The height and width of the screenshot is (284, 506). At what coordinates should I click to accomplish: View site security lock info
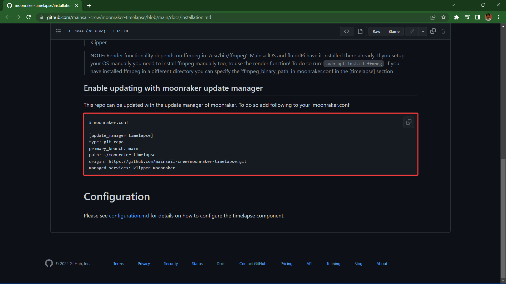point(42,17)
